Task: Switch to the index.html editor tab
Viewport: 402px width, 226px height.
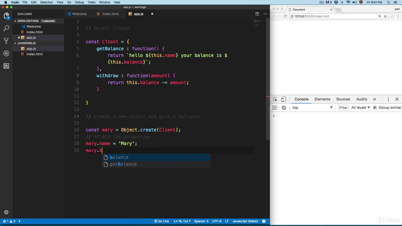Action: (110, 14)
